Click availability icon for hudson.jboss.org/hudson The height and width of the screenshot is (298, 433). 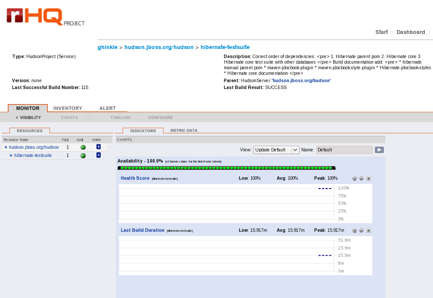click(83, 147)
